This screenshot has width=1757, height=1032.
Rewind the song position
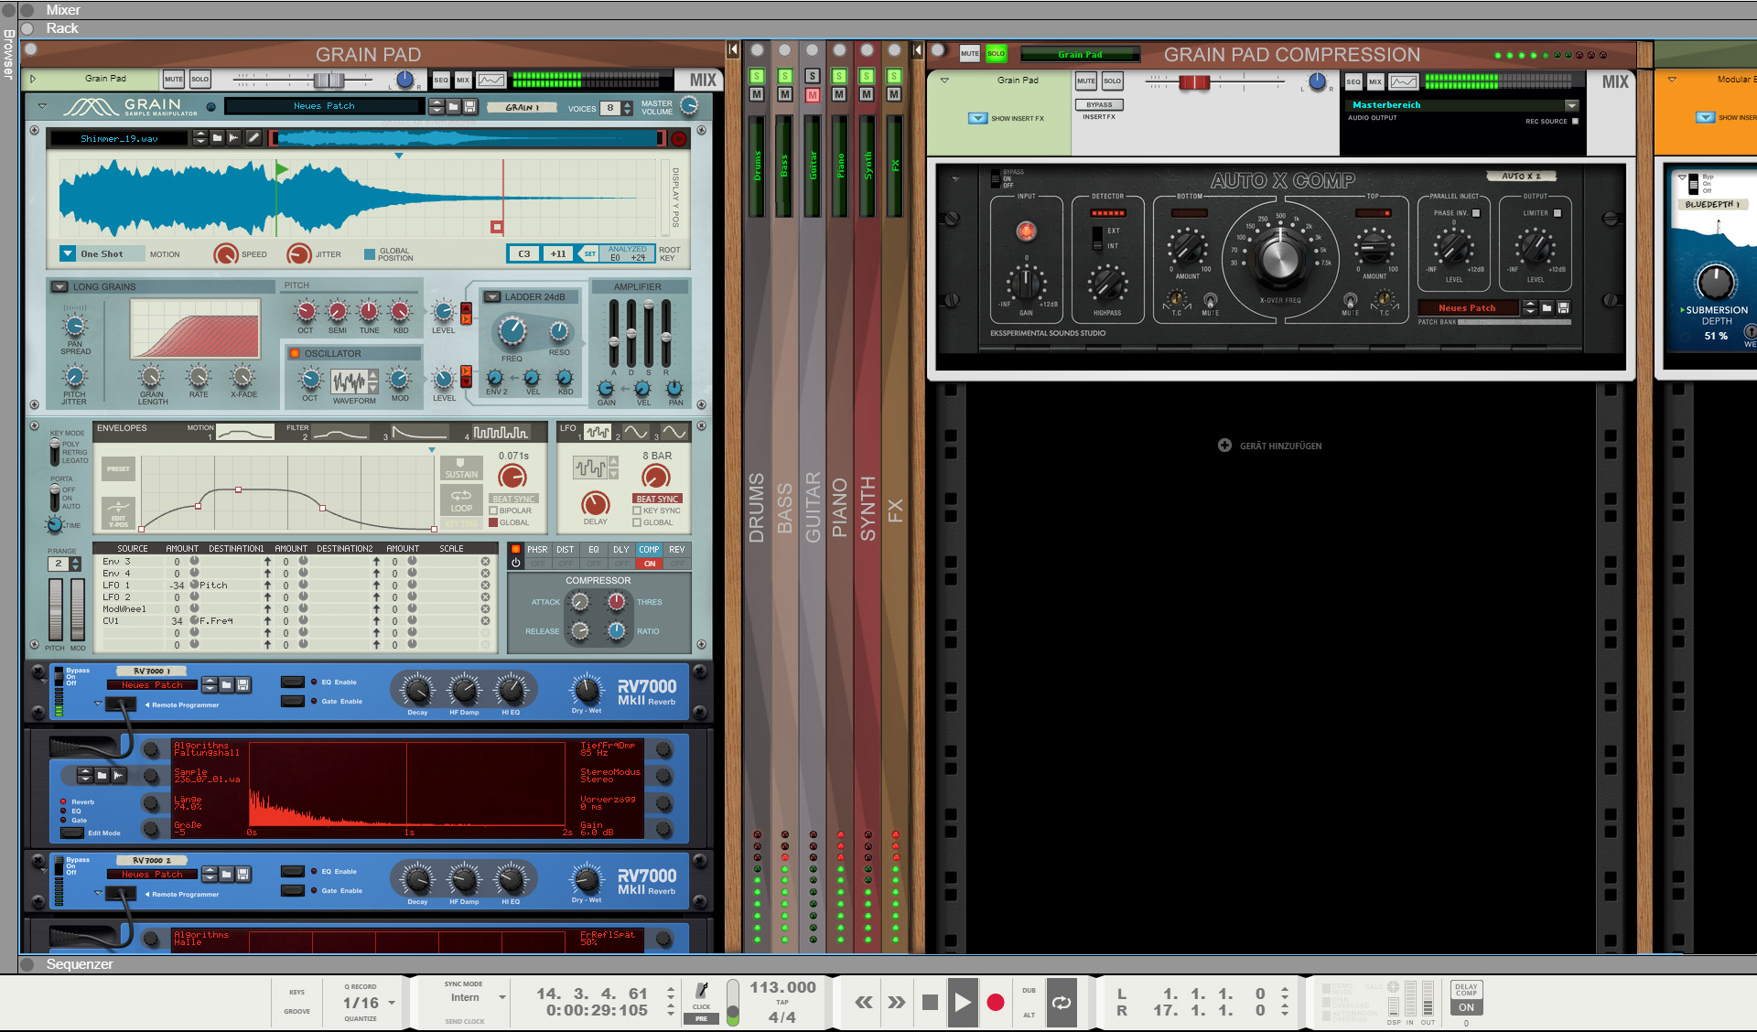(864, 1003)
